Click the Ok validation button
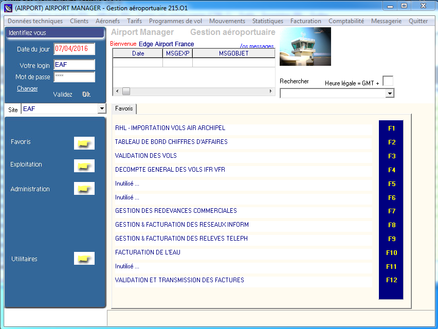This screenshot has width=438, height=329. 86,95
